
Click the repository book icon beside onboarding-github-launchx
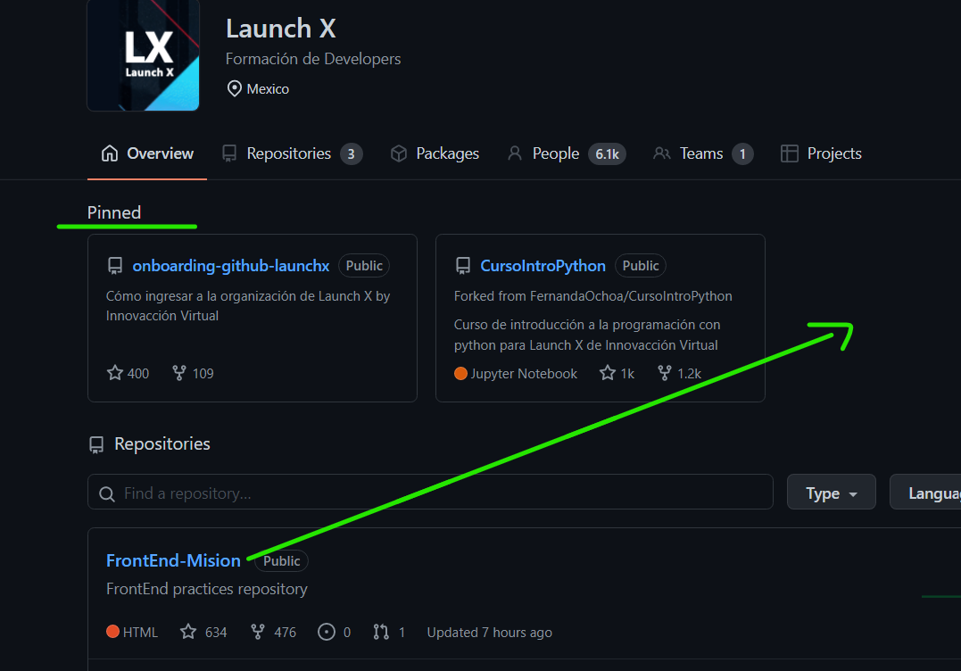[115, 265]
